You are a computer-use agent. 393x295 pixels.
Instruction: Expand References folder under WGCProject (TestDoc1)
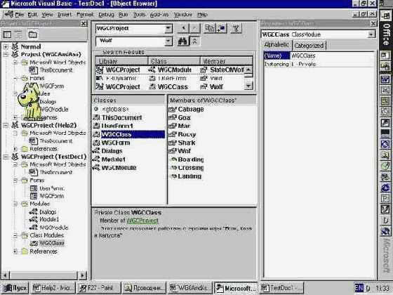coord(15,251)
